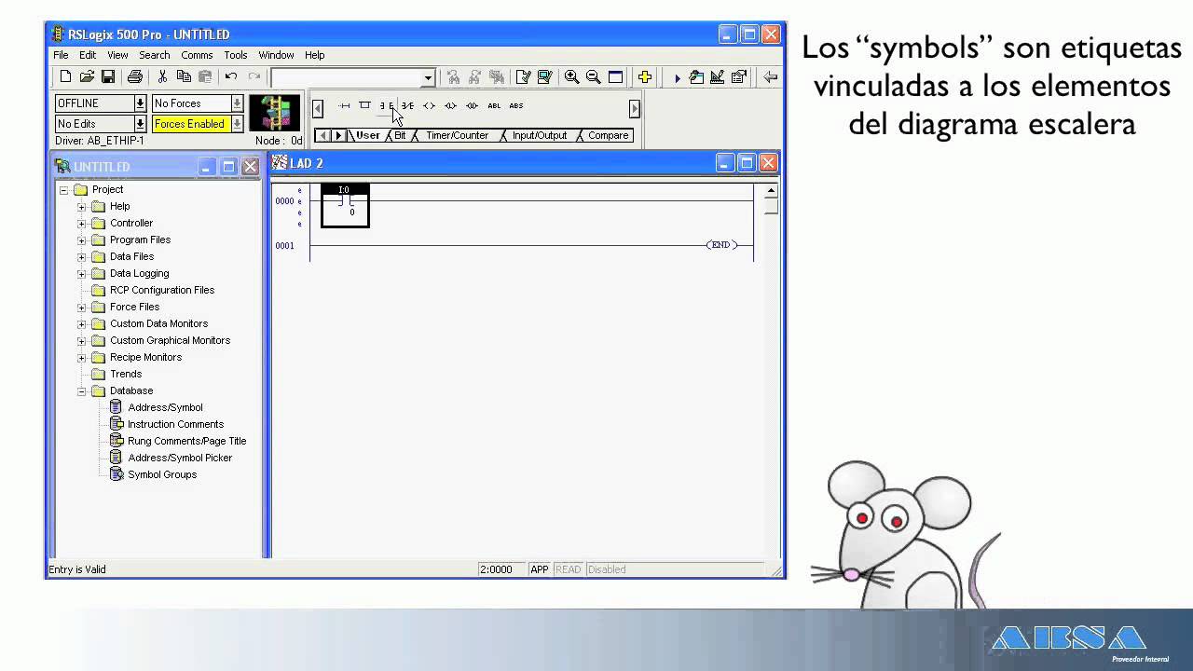
Task: Select the Output Latch (OTL) instruction
Action: click(x=450, y=106)
